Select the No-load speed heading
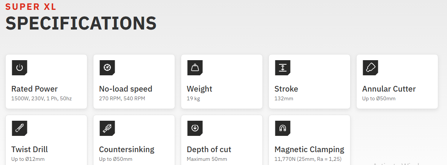 [x=126, y=89]
